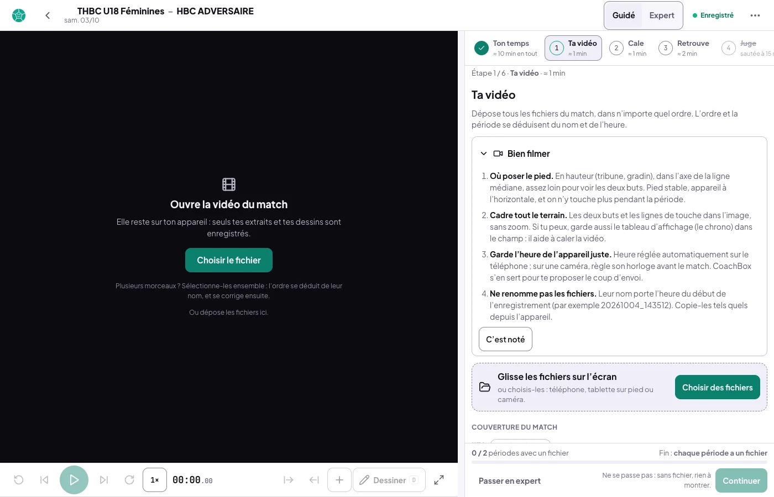The height and width of the screenshot is (497, 774).
Task: Click the Fin : chaque période a un fichier text
Action: [713, 453]
